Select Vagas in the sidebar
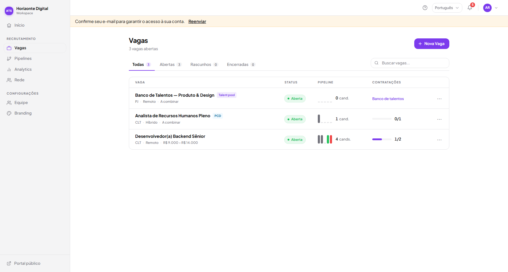The height and width of the screenshot is (272, 508). pos(35,48)
